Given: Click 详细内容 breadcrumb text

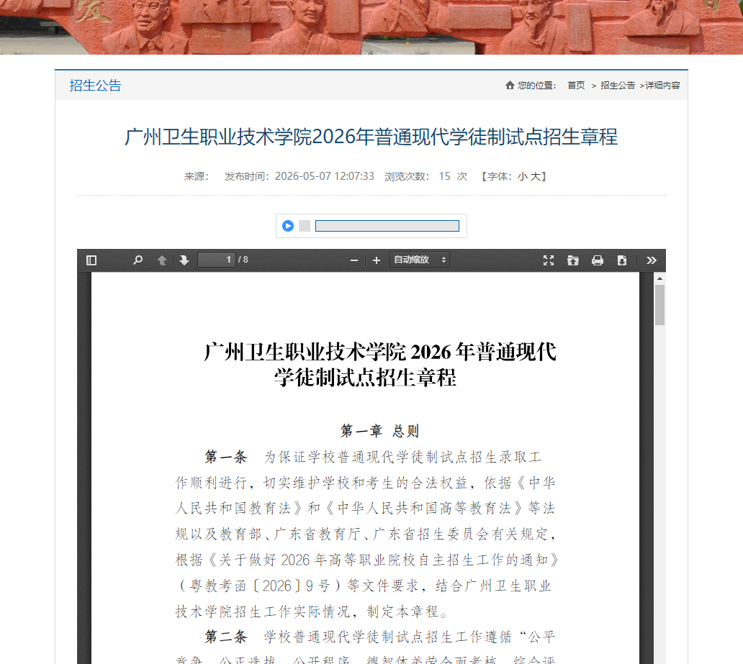Looking at the screenshot, I should click(x=662, y=86).
